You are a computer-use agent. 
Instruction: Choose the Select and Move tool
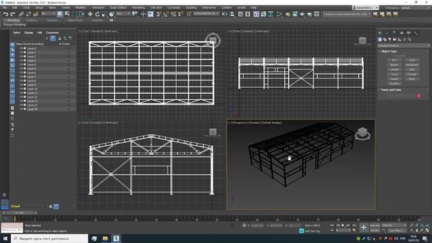90,14
